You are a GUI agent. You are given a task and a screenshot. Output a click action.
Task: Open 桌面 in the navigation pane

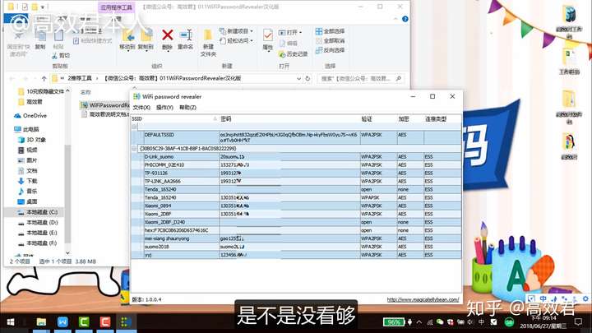(28, 201)
